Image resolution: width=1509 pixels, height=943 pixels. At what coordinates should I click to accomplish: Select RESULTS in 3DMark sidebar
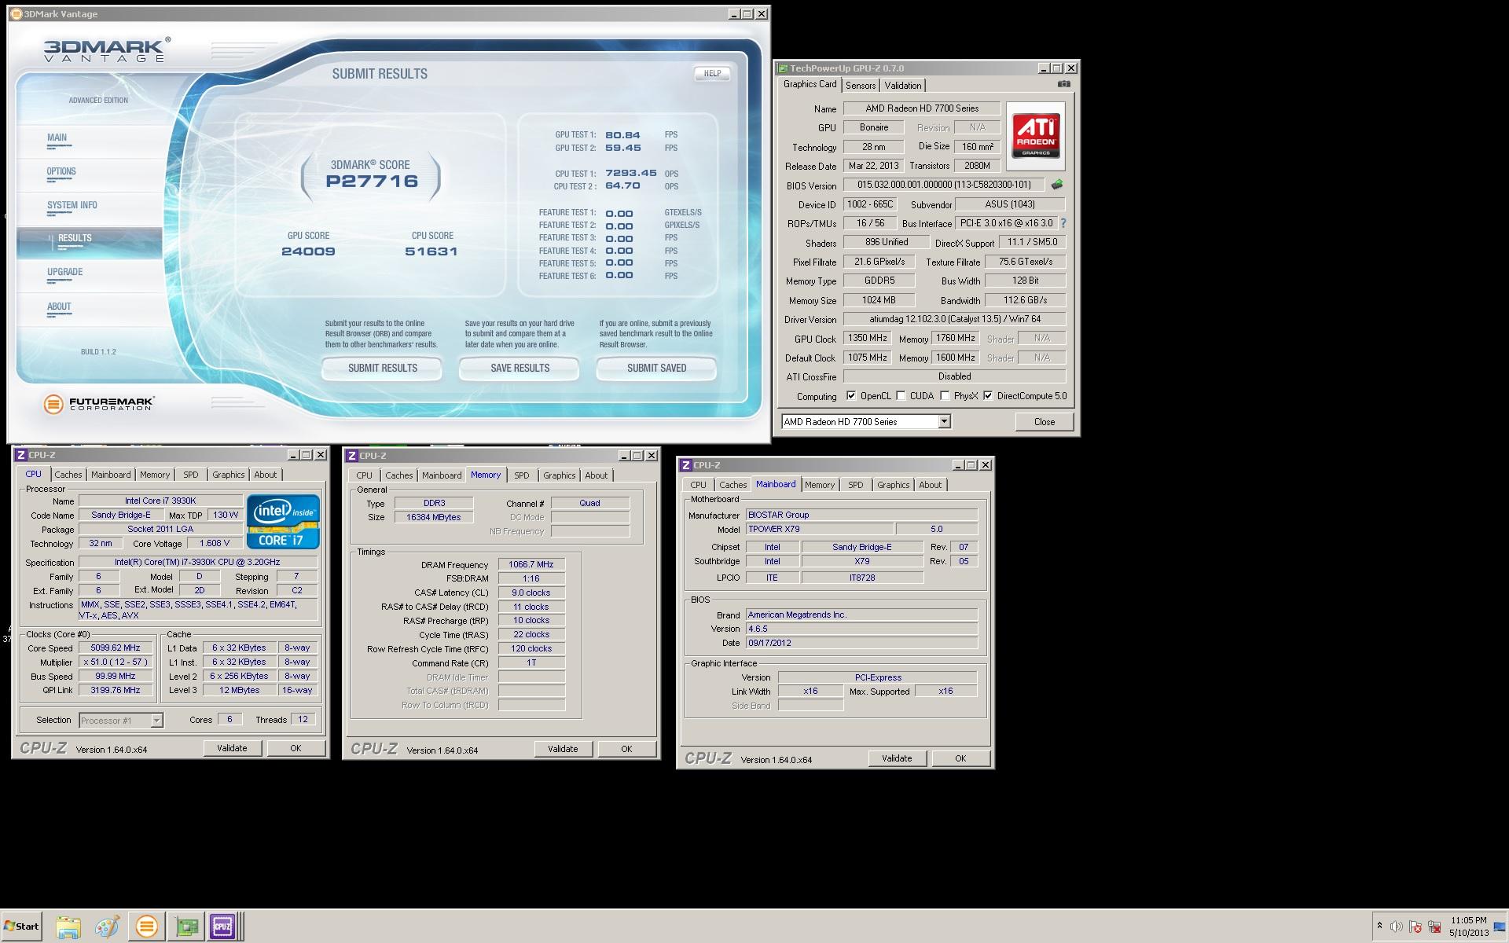pos(90,243)
